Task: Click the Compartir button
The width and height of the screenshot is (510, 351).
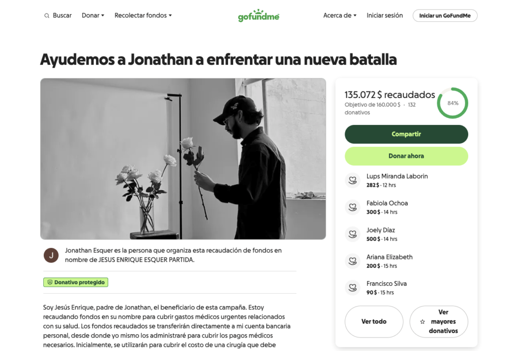Action: (406, 134)
